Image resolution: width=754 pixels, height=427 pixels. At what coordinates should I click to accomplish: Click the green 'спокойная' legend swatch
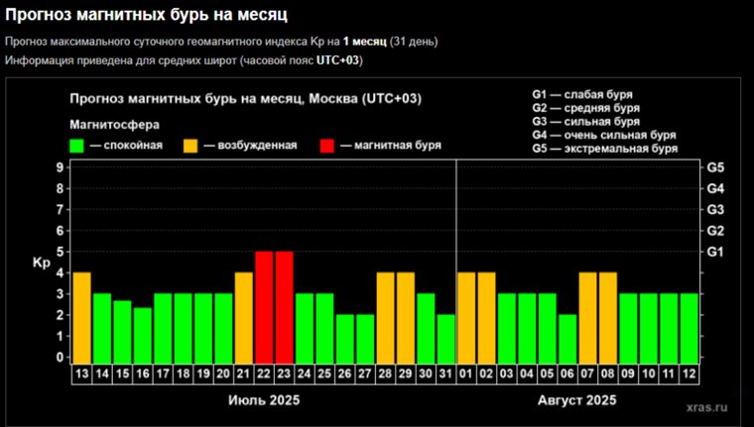click(x=76, y=145)
